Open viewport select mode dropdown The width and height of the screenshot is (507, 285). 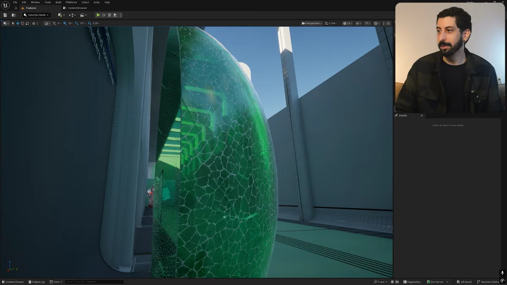coord(5,23)
